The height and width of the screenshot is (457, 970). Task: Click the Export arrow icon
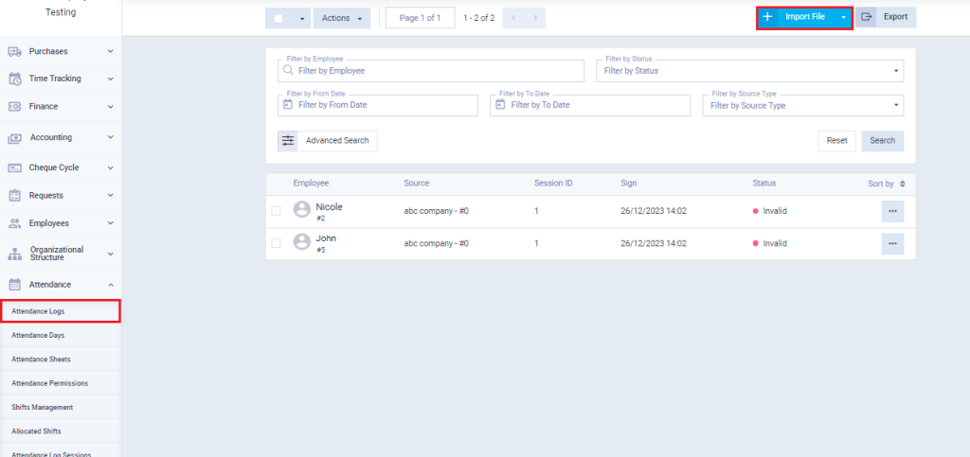(867, 17)
